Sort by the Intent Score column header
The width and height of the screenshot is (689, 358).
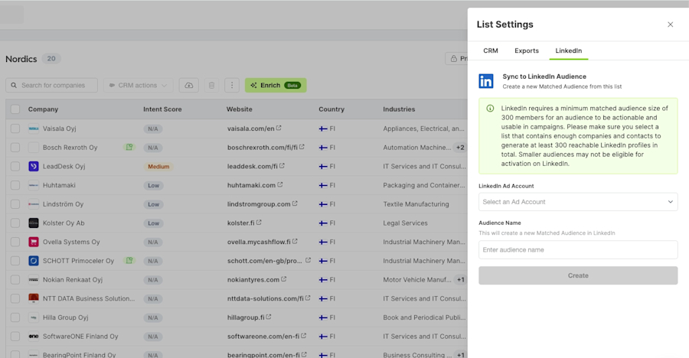coord(162,109)
